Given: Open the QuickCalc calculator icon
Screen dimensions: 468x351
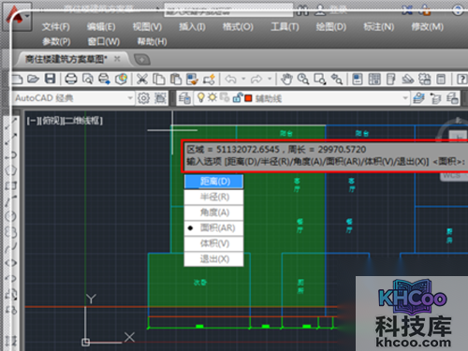Looking at the screenshot, I should [441, 79].
